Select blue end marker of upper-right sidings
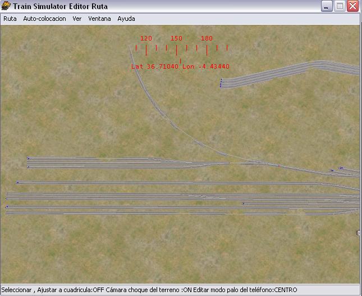Screen dimensions: 362x296 (221, 83)
